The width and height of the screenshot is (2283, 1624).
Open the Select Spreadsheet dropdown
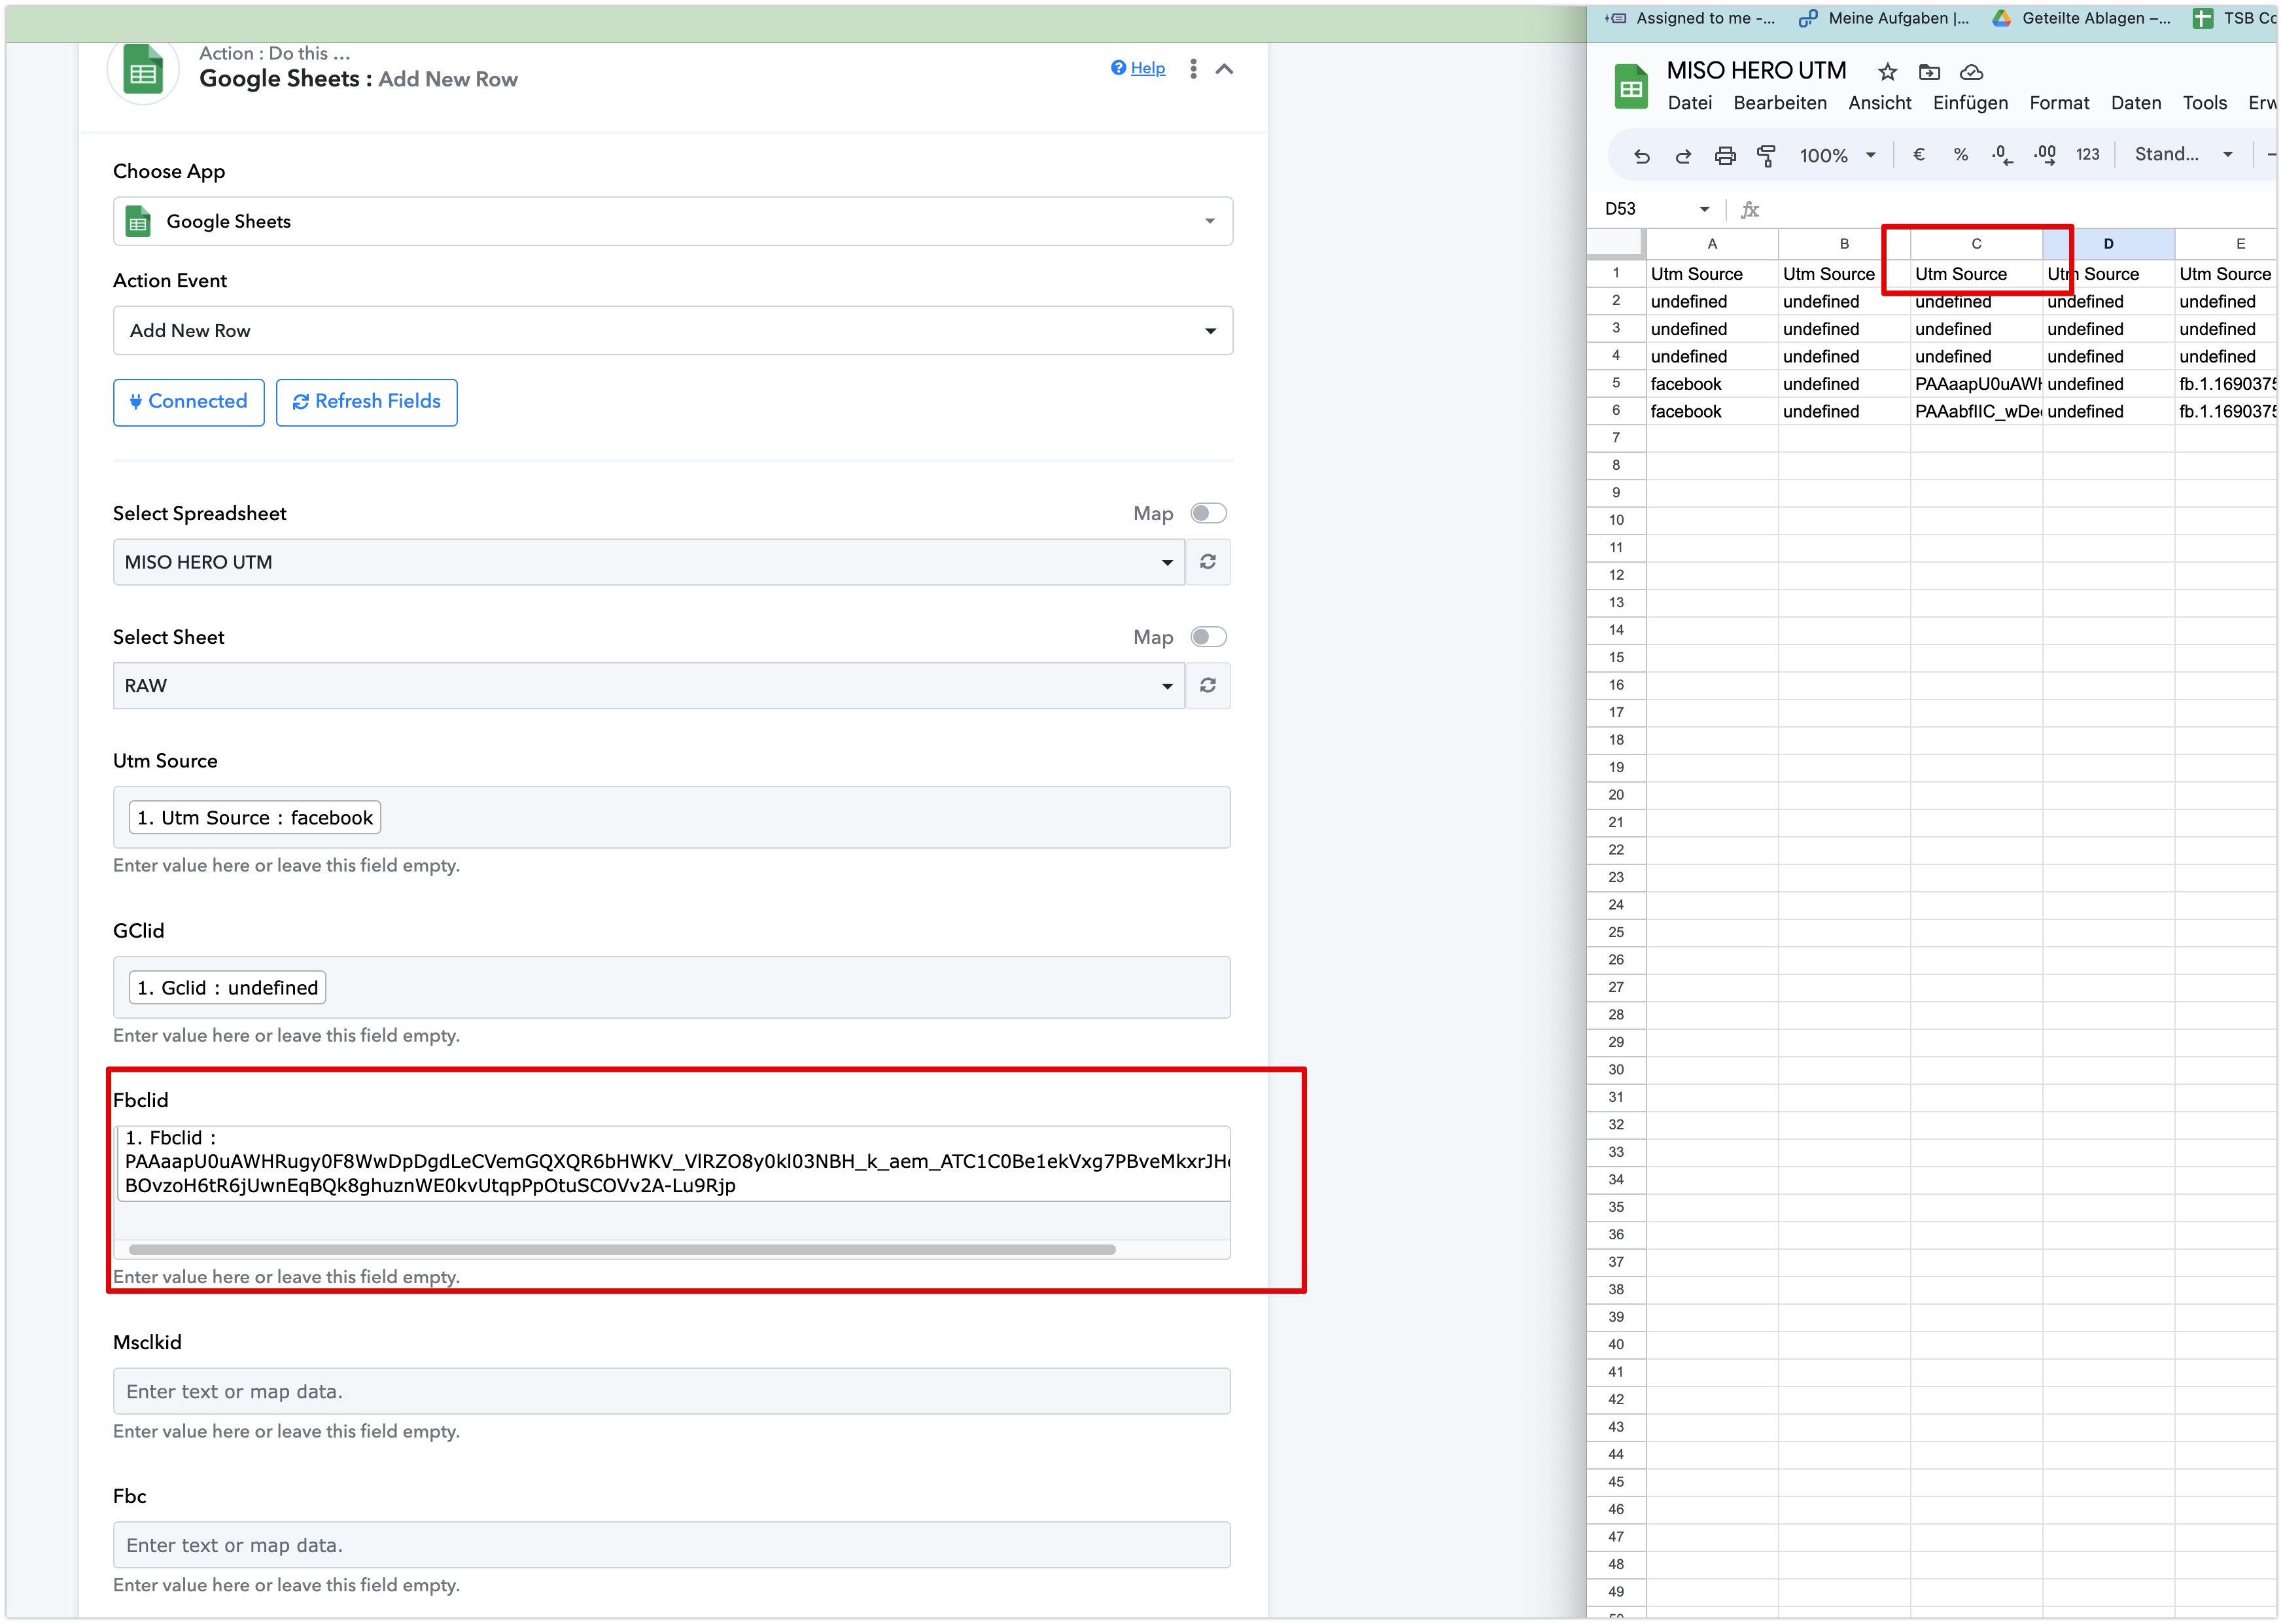coord(649,562)
